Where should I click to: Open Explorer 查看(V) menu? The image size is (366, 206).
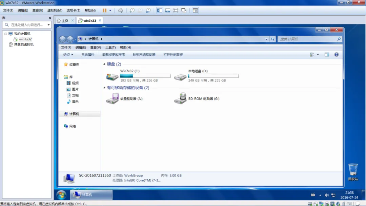pos(96,48)
